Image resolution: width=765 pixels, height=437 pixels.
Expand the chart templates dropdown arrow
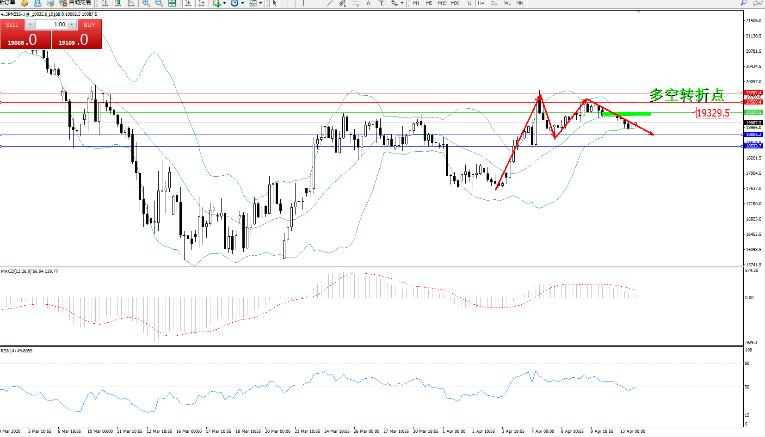point(260,3)
